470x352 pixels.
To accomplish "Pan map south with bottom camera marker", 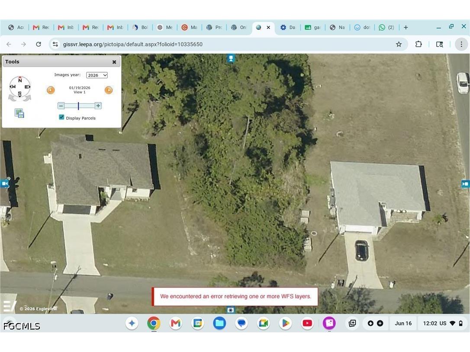I will click(x=231, y=310).
